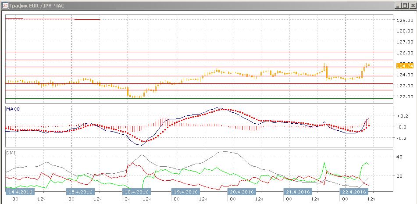This screenshot has width=417, height=204.
Task: Select the 22.4.2016 date marker
Action: [x=354, y=192]
